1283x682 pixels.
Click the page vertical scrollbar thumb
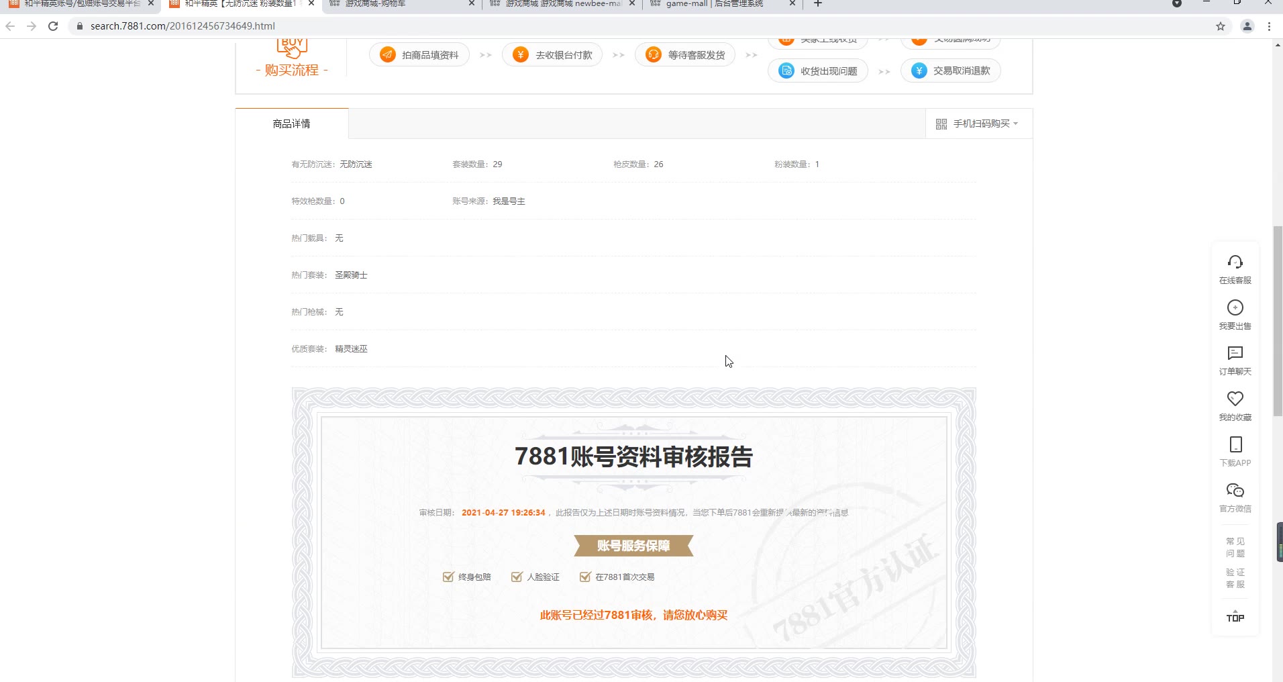click(x=1278, y=322)
